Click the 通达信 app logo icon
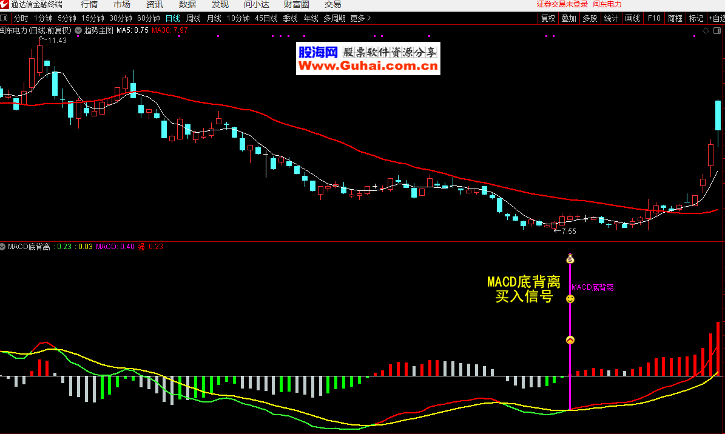725x434 pixels. click(5, 4)
